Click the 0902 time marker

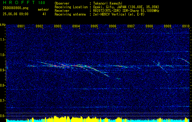pyautogui.click(x=39, y=26)
